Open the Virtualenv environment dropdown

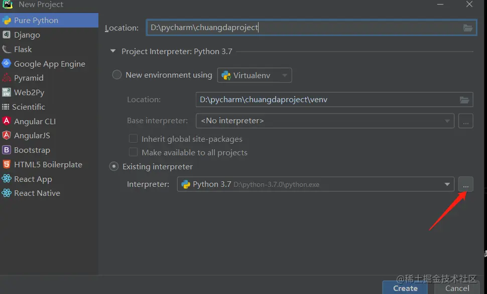pyautogui.click(x=255, y=75)
